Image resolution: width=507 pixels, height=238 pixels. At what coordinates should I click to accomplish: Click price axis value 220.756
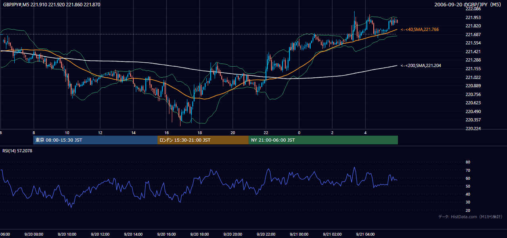click(473, 94)
